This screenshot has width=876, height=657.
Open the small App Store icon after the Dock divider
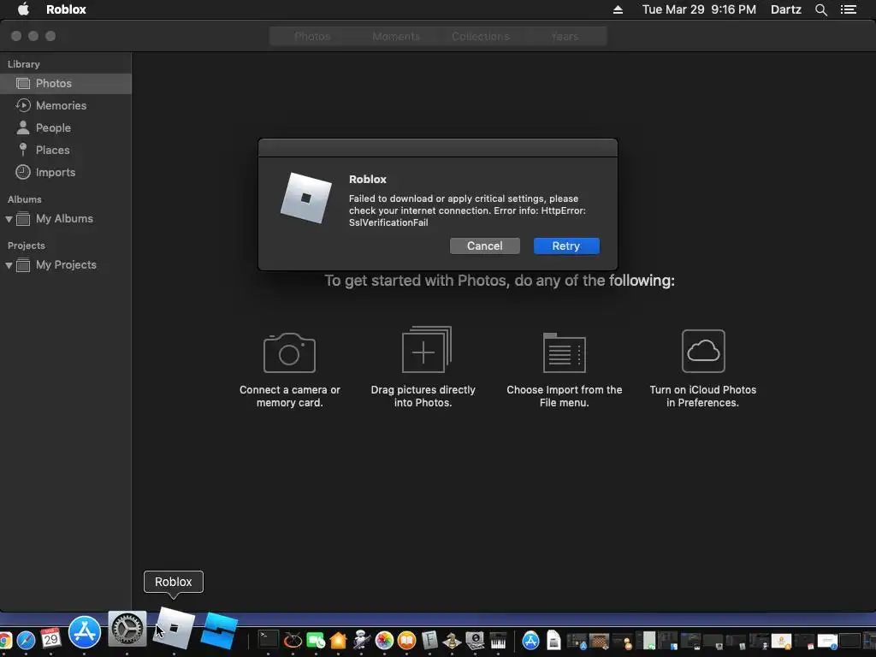(530, 640)
